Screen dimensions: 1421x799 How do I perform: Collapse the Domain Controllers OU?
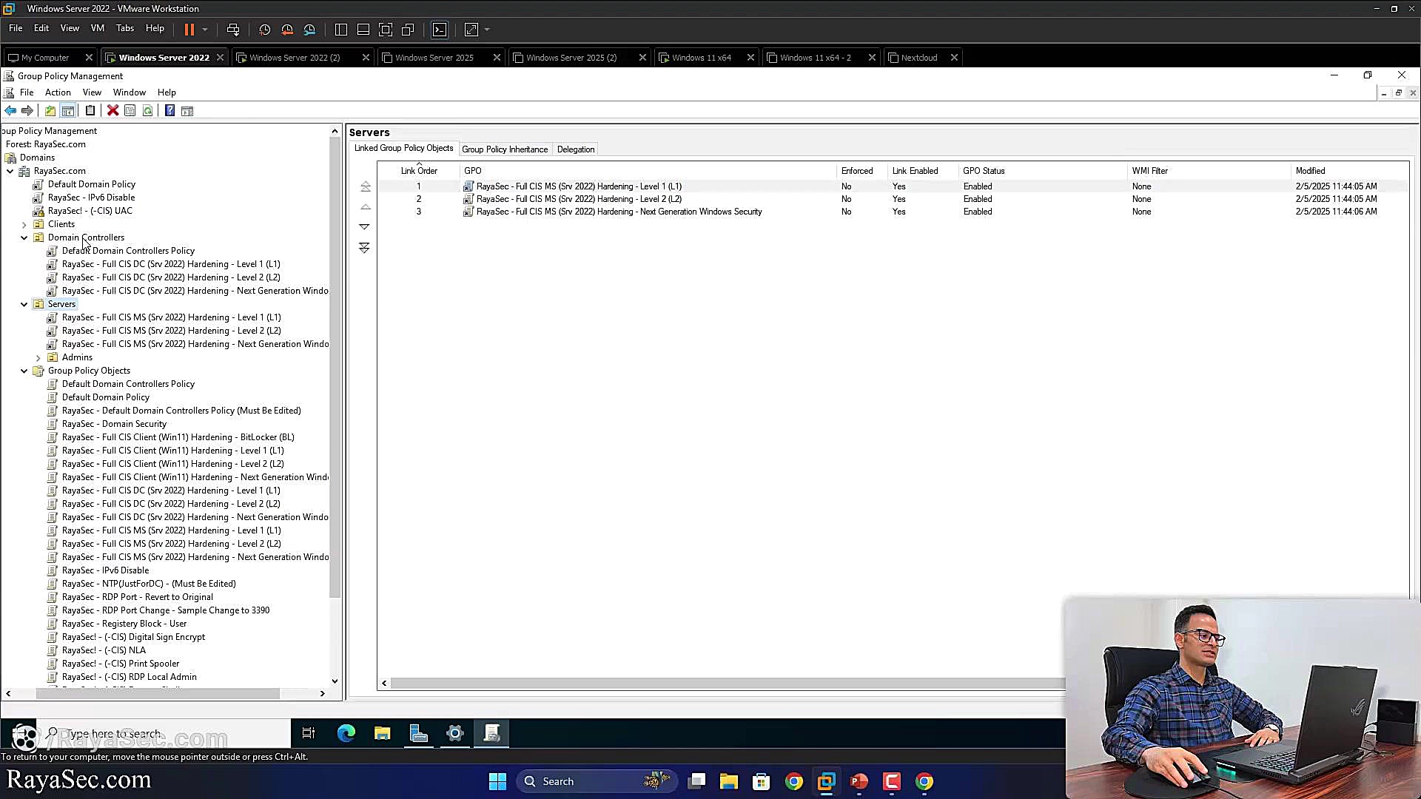(x=24, y=237)
